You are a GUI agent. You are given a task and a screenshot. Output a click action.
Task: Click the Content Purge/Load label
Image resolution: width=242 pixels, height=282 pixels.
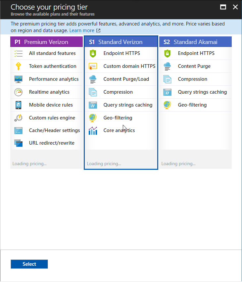point(126,79)
